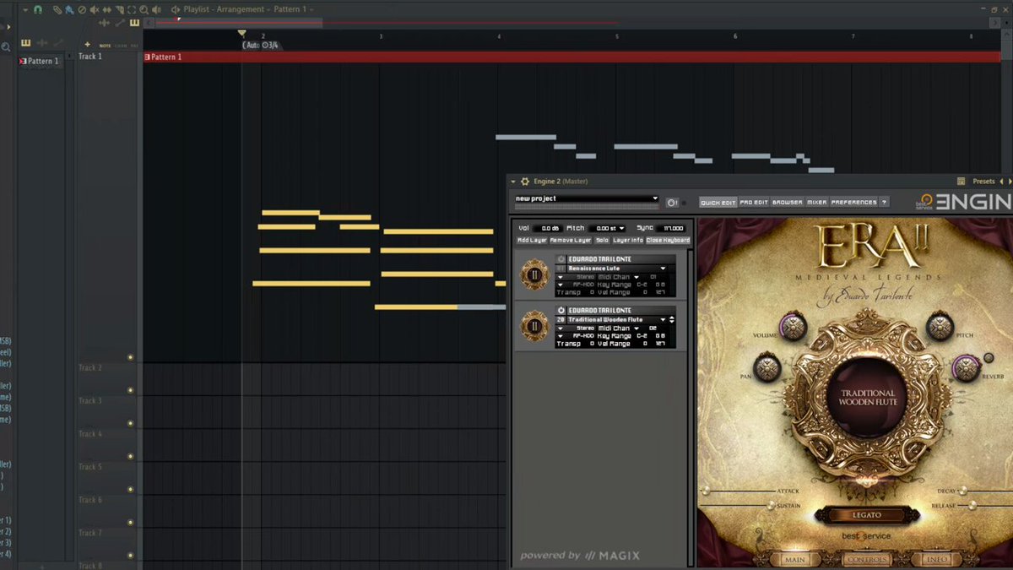The width and height of the screenshot is (1013, 570).
Task: Select the Zoom magnifier tool
Action: (144, 10)
